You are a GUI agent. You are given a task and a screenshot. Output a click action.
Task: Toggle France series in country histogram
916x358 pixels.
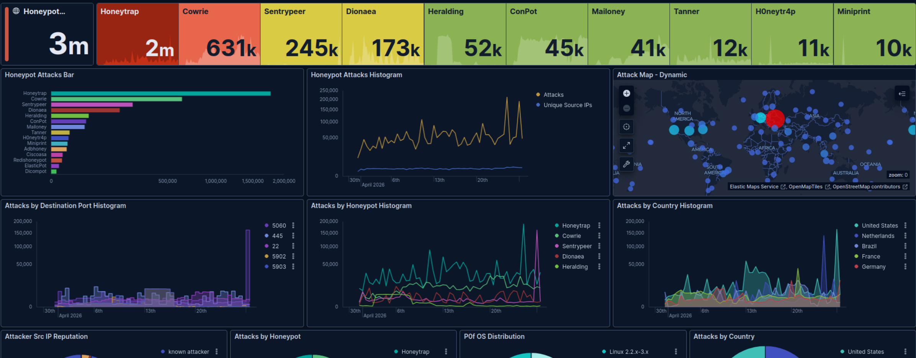pyautogui.click(x=871, y=257)
